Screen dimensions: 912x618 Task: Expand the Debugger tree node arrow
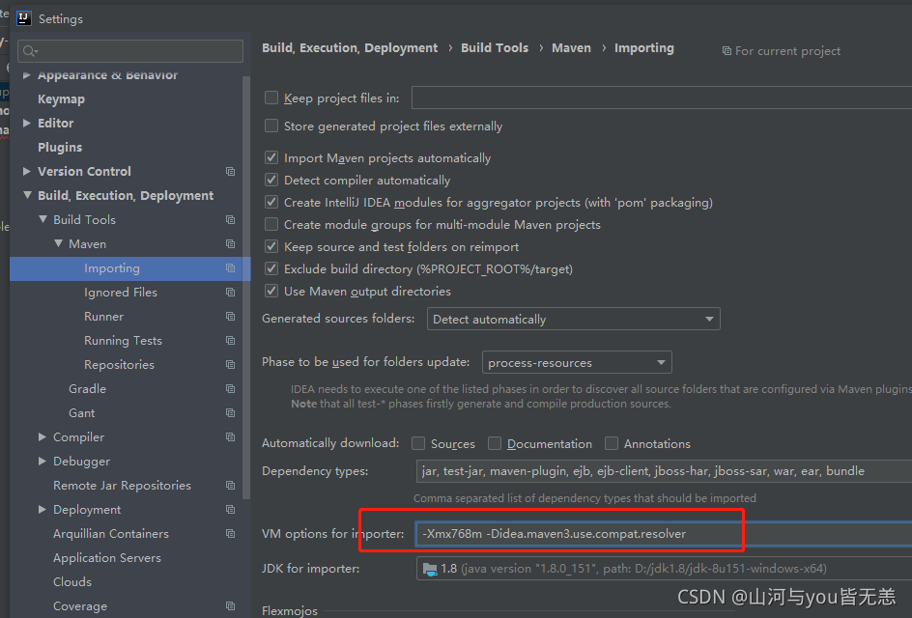(x=42, y=461)
